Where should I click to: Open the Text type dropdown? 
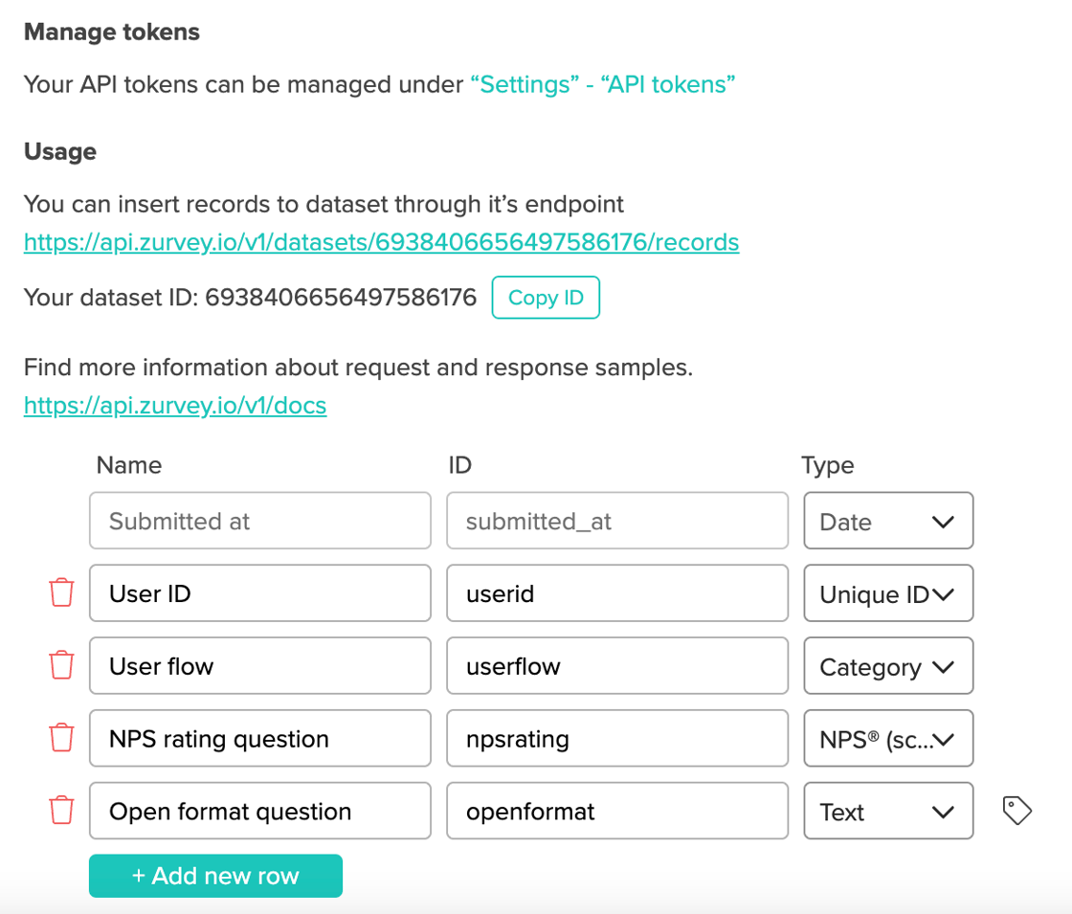point(888,811)
